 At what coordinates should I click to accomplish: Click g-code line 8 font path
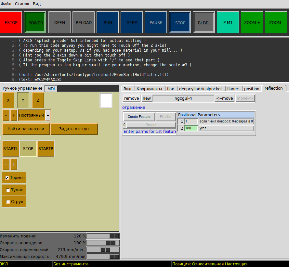(94, 75)
